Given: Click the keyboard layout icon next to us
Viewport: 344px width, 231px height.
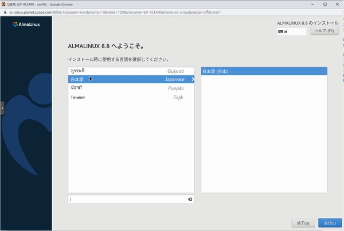Looking at the screenshot, I should tap(280, 32).
